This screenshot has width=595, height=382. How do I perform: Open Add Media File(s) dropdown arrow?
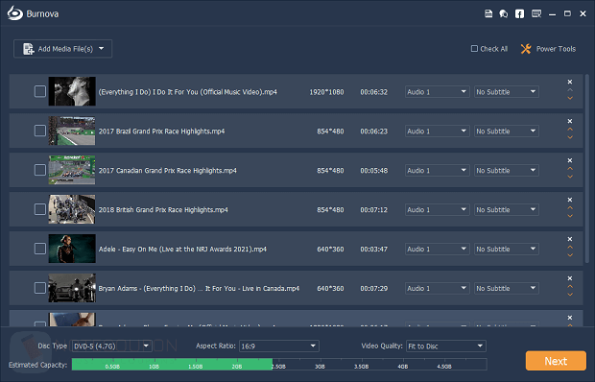102,49
